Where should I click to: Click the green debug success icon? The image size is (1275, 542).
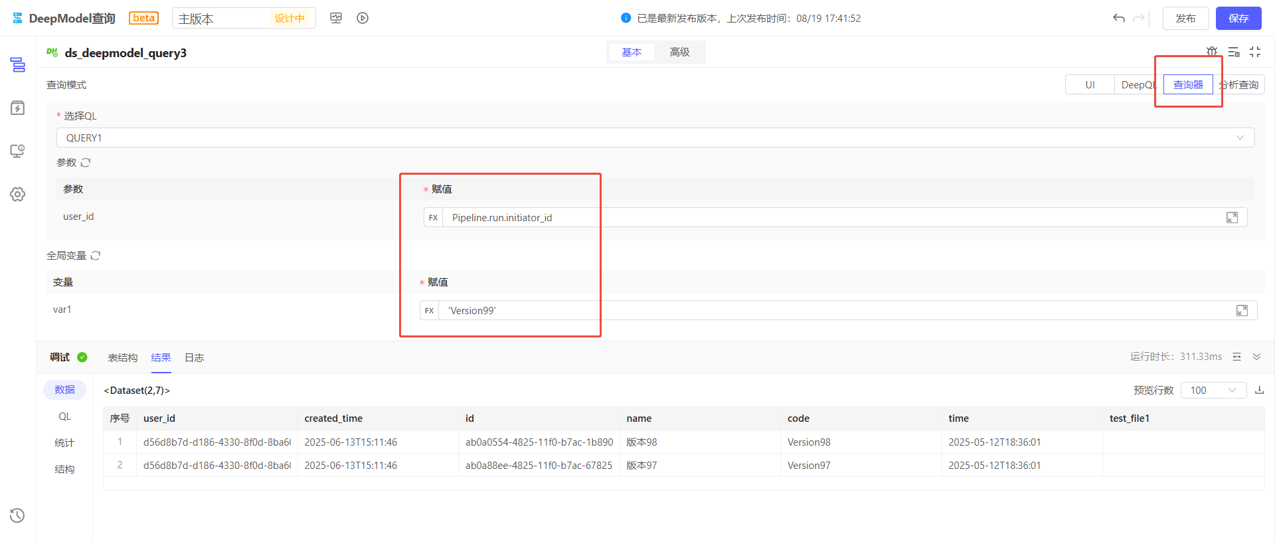click(82, 357)
